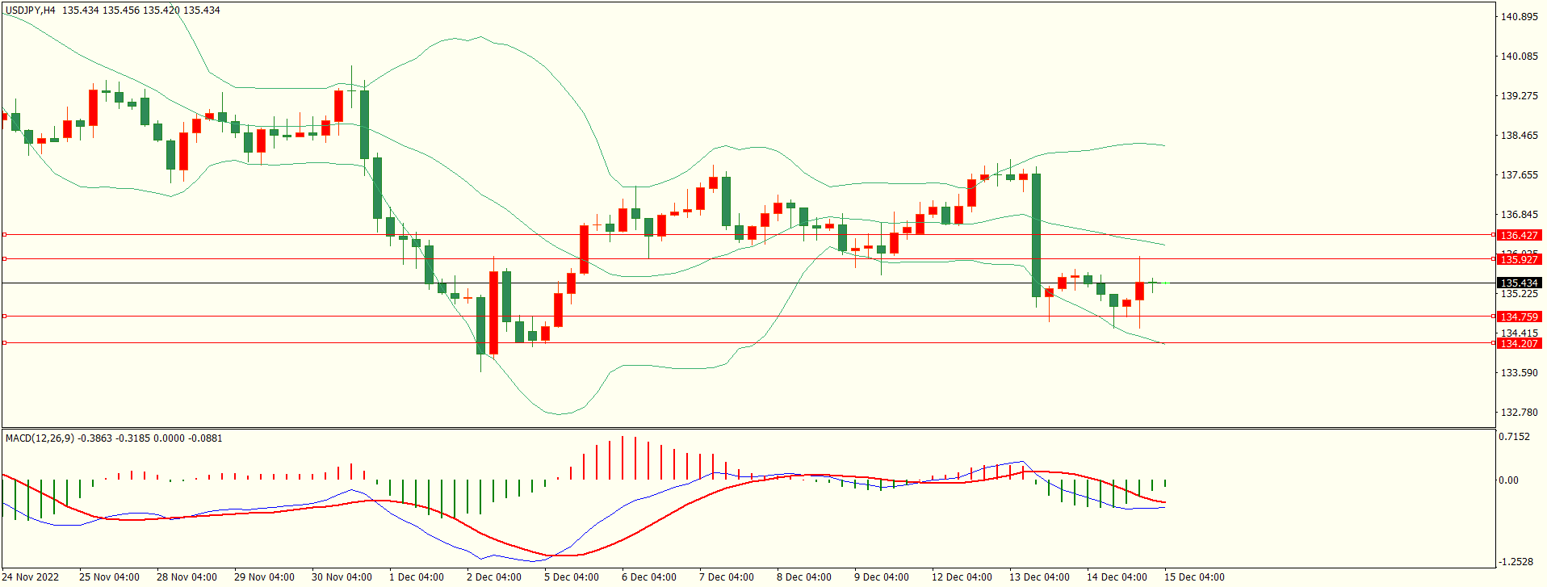Screen dimensions: 1547x587
Task: Click the left handle of the 134.759 line
Action: pyautogui.click(x=4, y=317)
